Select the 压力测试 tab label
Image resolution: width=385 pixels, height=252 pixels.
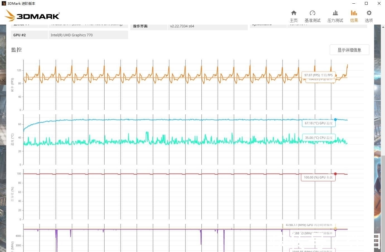[x=335, y=20]
